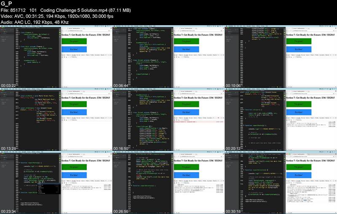Click the blue button in the 00:13:28 frame
The image size is (337, 214).
click(x=74, y=112)
